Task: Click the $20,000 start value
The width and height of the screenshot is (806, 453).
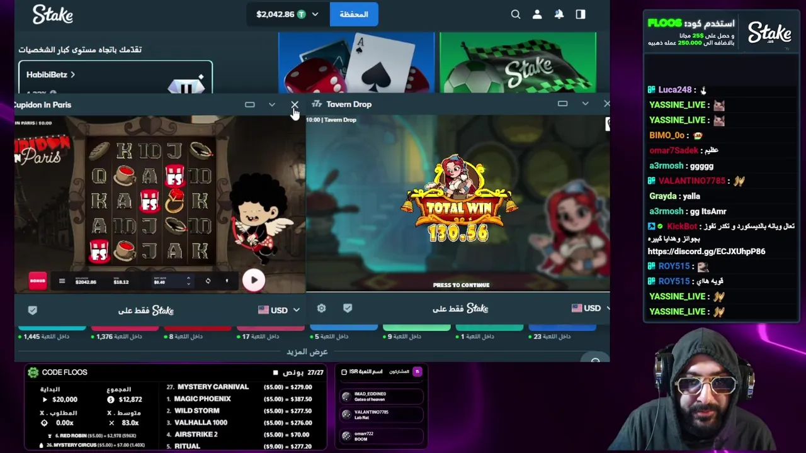Action: pyautogui.click(x=65, y=400)
